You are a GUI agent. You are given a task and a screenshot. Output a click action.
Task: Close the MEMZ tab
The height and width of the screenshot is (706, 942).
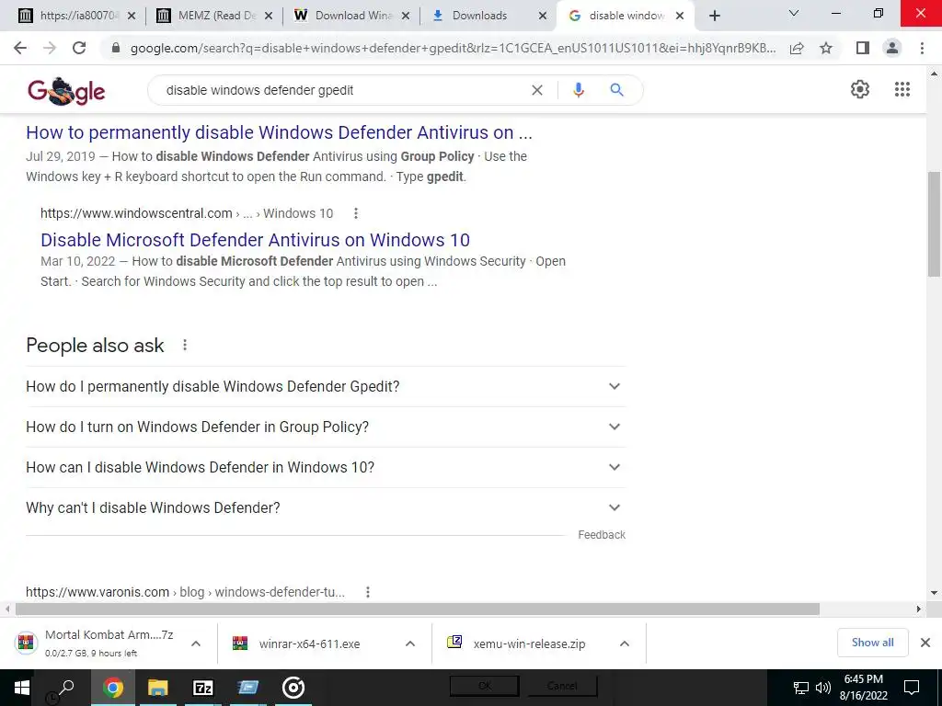coord(269,16)
